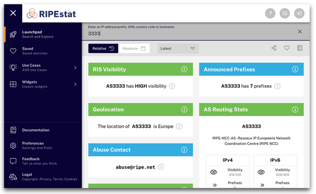
Task: Toggle IPv4 visibility eye icon
Action: tap(214, 172)
